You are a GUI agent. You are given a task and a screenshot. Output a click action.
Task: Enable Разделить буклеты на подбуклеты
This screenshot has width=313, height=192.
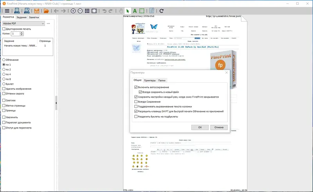[136, 116]
